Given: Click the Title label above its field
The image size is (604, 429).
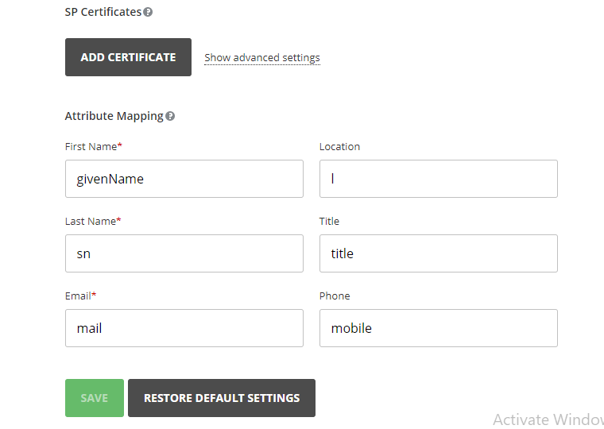Looking at the screenshot, I should pos(329,221).
